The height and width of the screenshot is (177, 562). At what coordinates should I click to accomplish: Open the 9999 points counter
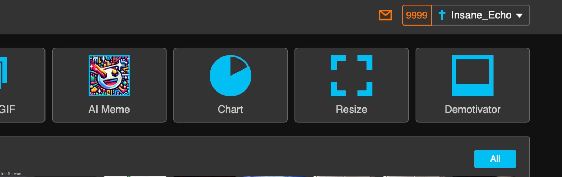click(417, 15)
